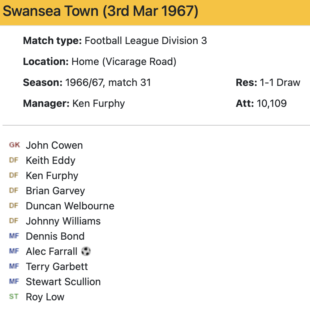
Task: Open John Cowen's player page
Action: [54, 145]
